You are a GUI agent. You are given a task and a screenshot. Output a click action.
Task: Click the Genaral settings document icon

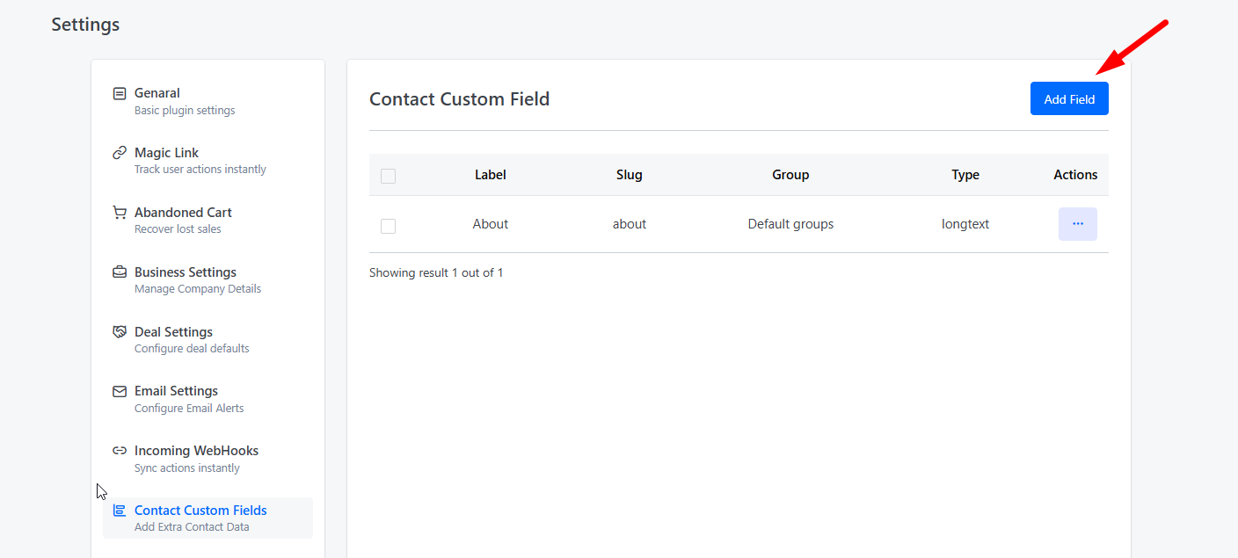[120, 93]
